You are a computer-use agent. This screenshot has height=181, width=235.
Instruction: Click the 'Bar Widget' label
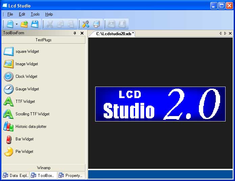click(x=24, y=139)
